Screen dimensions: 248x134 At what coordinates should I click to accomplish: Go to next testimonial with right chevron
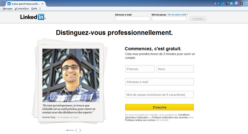pos(80,130)
